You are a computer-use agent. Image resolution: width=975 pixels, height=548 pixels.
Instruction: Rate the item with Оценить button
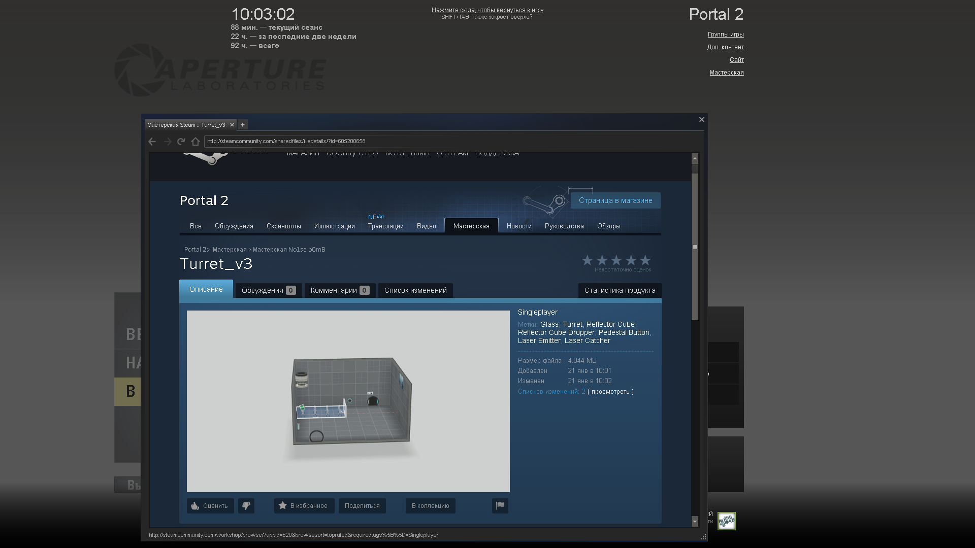(x=210, y=506)
